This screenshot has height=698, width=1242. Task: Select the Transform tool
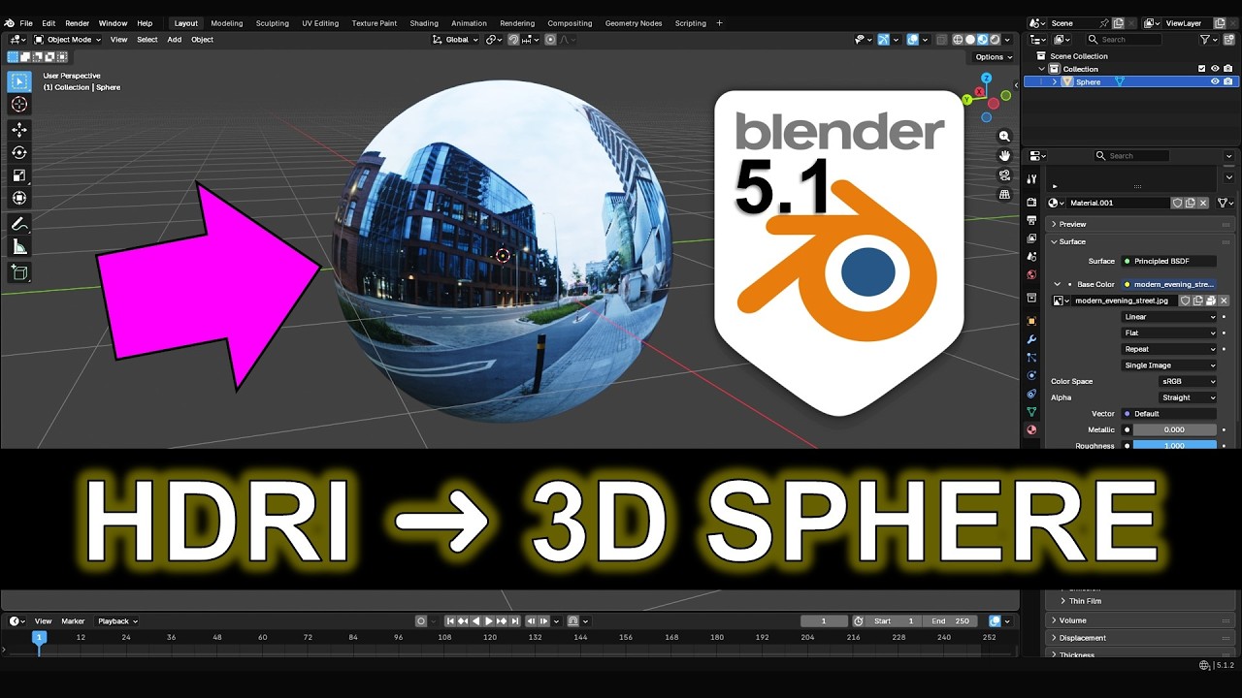pos(19,198)
